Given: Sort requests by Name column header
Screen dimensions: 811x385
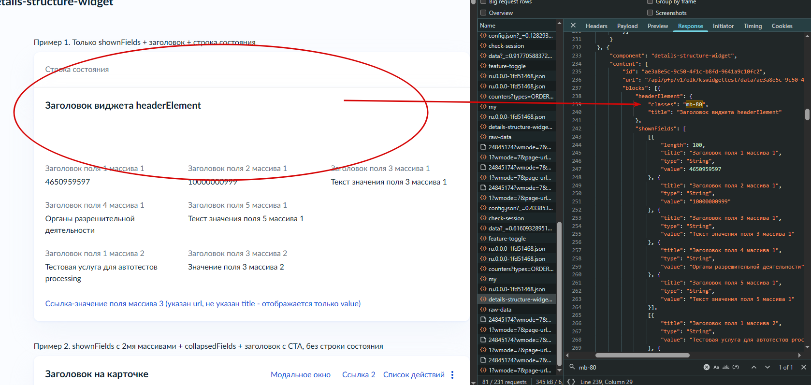Looking at the screenshot, I should point(517,26).
